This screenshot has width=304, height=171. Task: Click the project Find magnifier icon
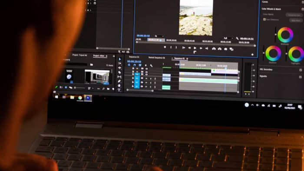103,89
